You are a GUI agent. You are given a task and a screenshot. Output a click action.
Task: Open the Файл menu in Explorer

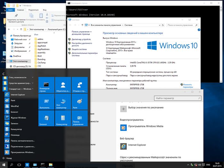(x=10, y=10)
